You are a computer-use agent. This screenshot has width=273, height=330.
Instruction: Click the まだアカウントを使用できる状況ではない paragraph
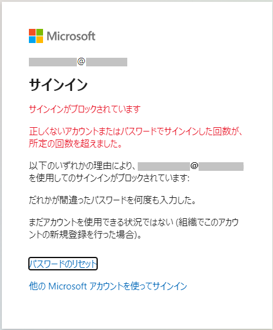(x=134, y=229)
